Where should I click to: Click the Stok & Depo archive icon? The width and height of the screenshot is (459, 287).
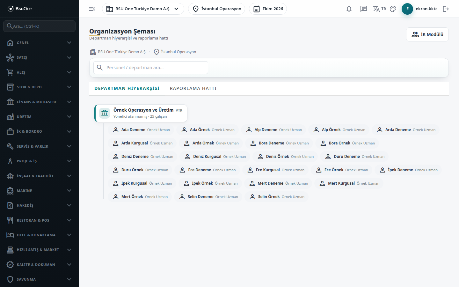[x=10, y=87]
